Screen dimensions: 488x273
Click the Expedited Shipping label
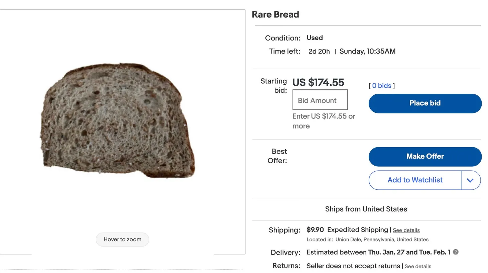click(357, 230)
